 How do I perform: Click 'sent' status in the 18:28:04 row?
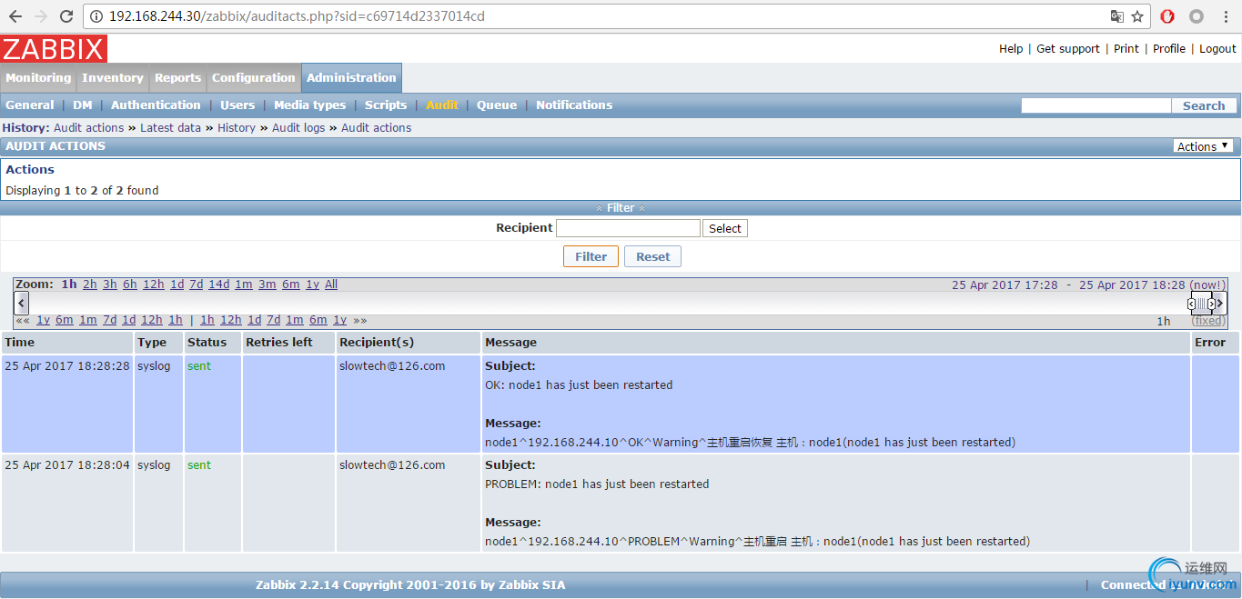pos(199,464)
